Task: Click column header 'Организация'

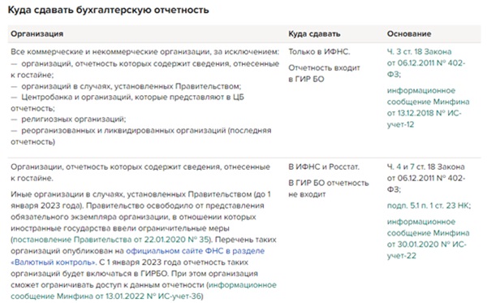Action: 37,33
